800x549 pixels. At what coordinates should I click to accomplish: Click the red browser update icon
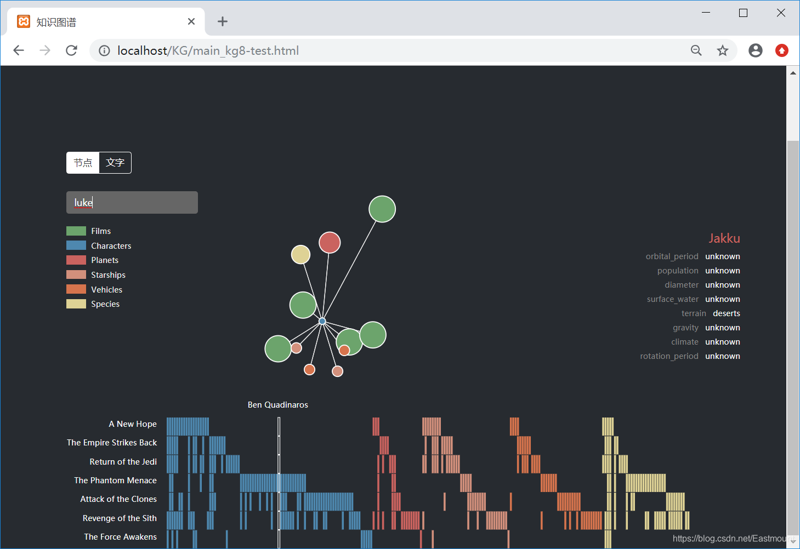click(x=782, y=50)
